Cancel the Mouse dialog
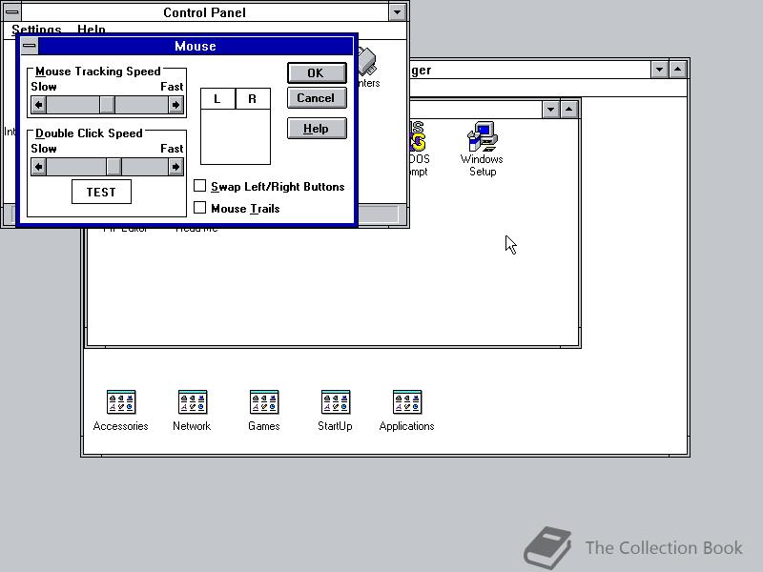The height and width of the screenshot is (572, 763). coord(317,98)
